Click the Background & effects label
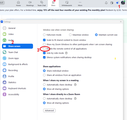The width and height of the screenshot is (127, 120). coord(18,64)
